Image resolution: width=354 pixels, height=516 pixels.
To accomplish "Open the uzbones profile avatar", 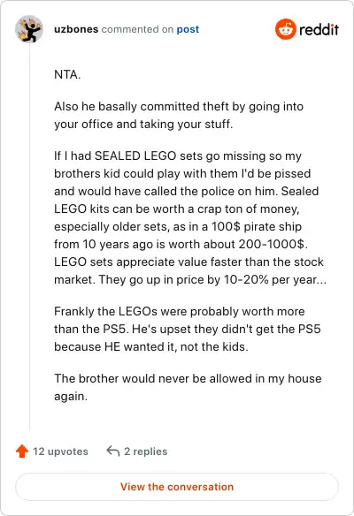I will (29, 29).
